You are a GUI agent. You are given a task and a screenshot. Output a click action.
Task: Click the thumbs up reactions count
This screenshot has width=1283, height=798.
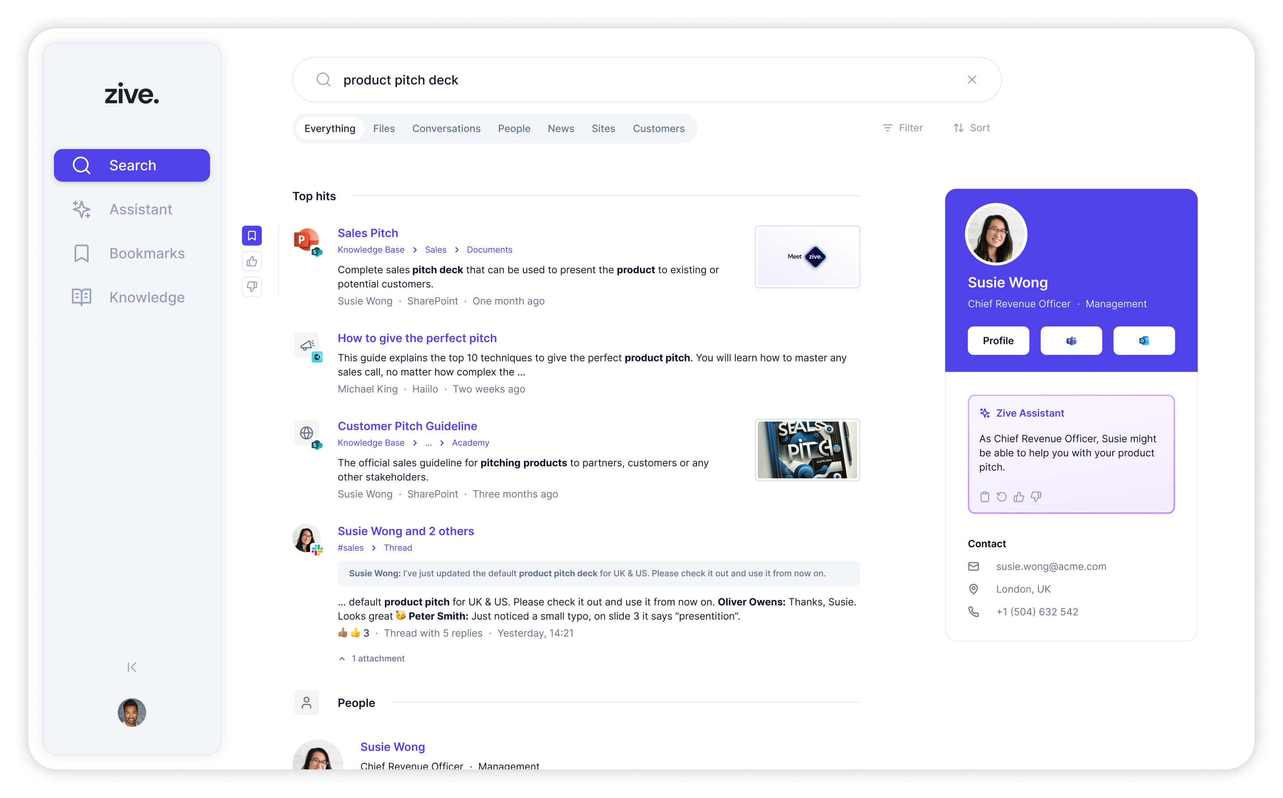(x=353, y=633)
